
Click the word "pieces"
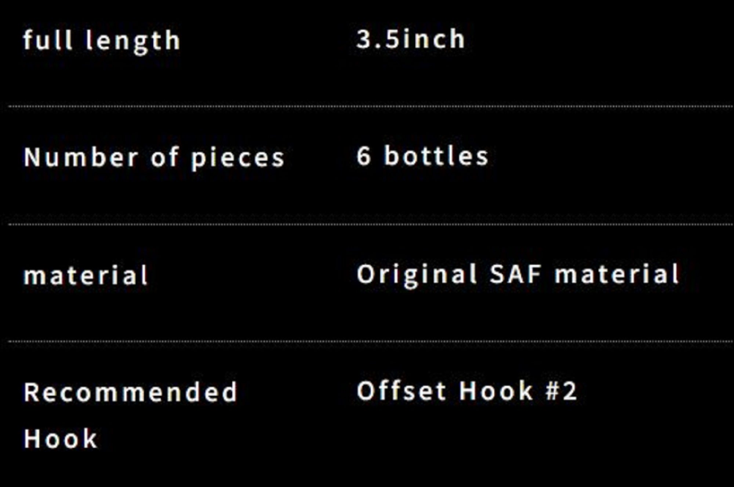pyautogui.click(x=238, y=158)
